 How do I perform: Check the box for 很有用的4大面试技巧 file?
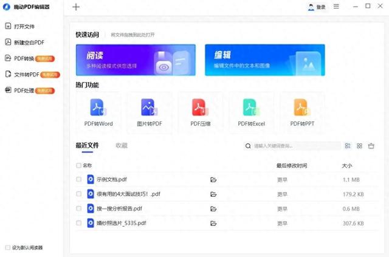tap(78, 194)
